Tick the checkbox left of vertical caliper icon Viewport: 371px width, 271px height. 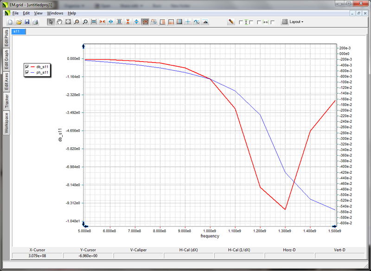tap(240, 22)
